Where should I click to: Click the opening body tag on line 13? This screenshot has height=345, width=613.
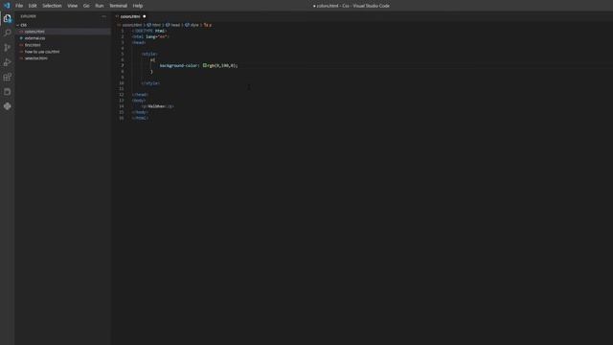(139, 101)
